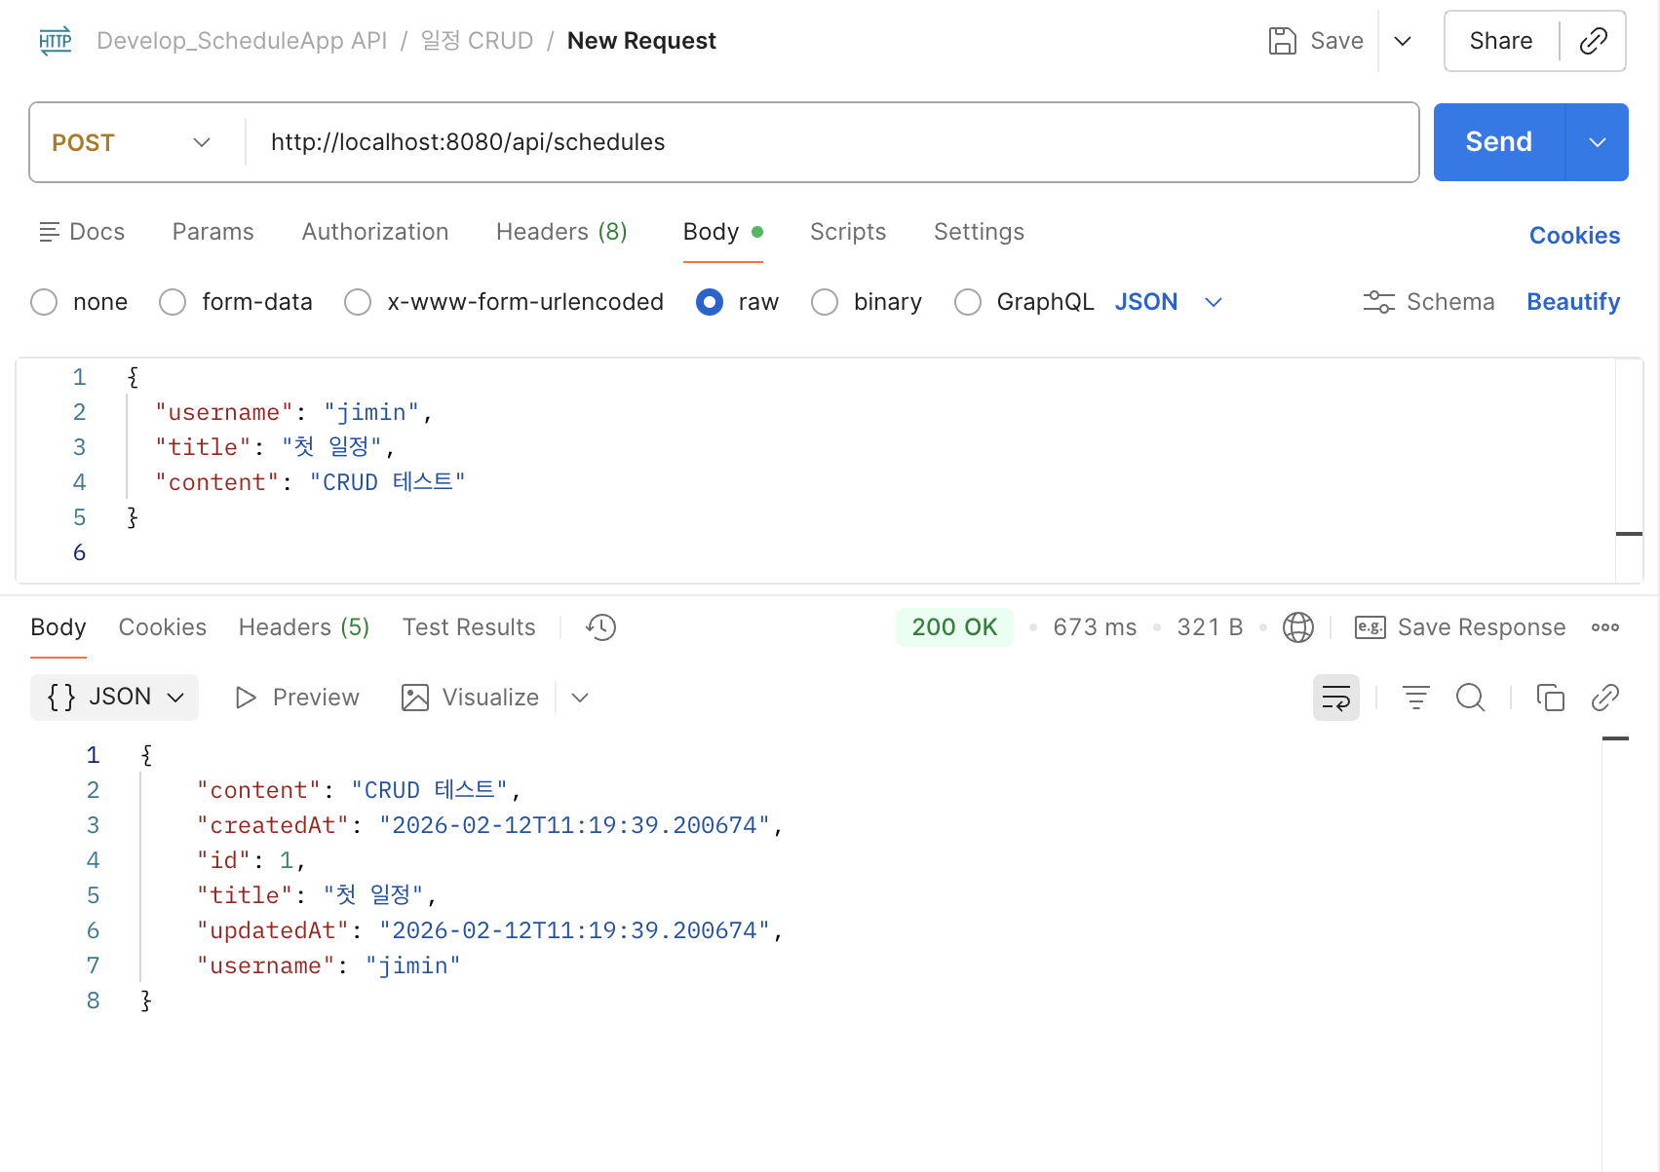Click the 200 OK status badge
This screenshot has height=1172, width=1660.
pos(954,627)
